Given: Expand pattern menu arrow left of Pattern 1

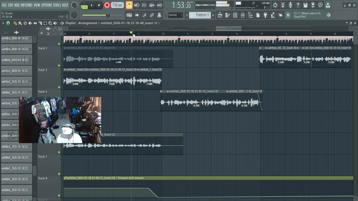Looking at the screenshot, I should [187, 15].
